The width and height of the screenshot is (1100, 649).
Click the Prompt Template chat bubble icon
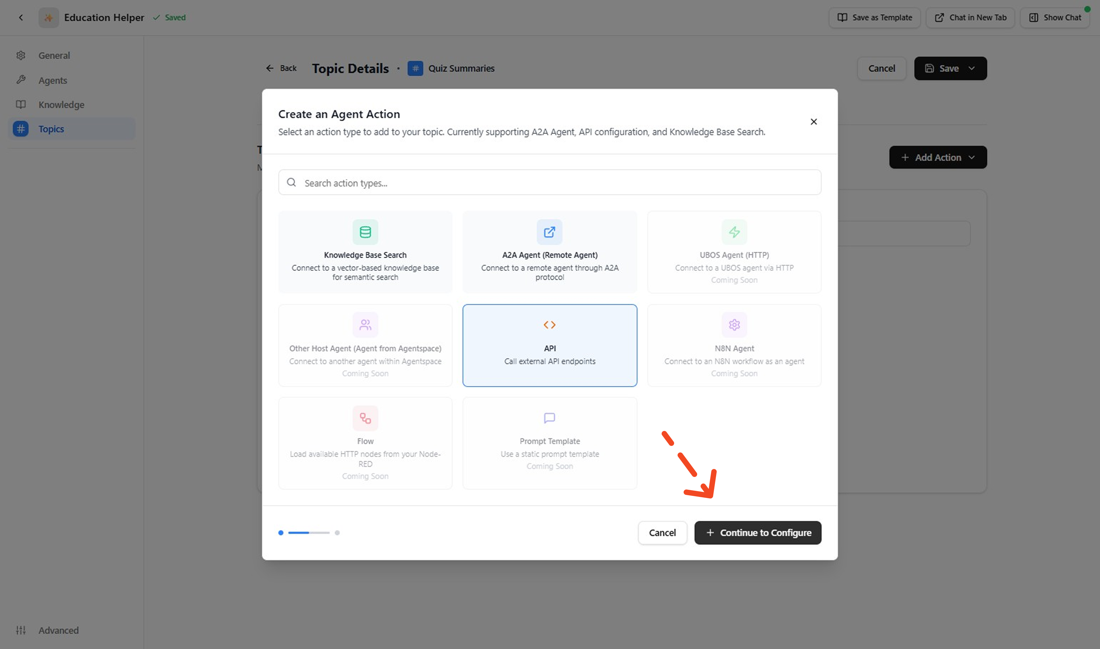point(549,418)
